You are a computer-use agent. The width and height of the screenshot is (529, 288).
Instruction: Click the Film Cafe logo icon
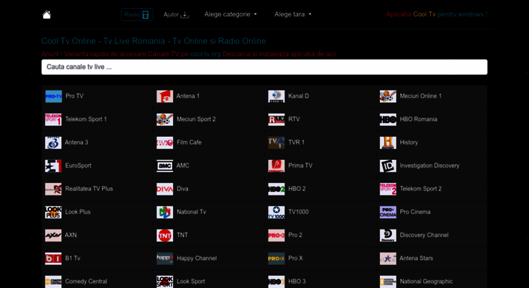point(165,143)
